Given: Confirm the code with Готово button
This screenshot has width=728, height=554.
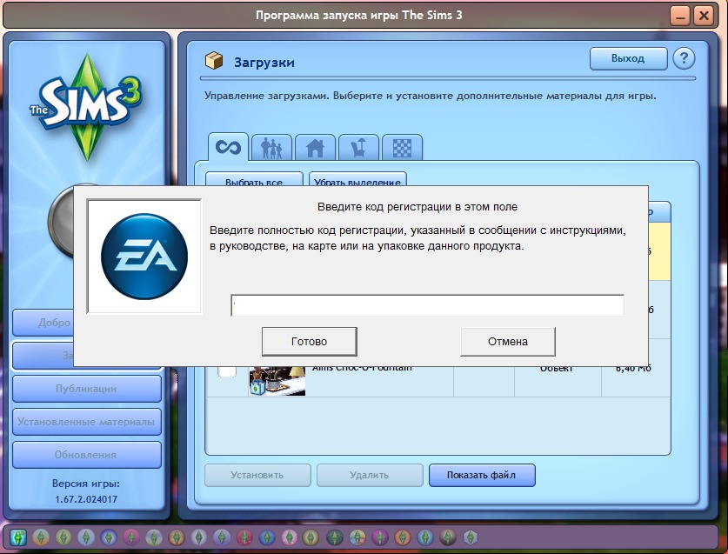Looking at the screenshot, I should tap(310, 341).
